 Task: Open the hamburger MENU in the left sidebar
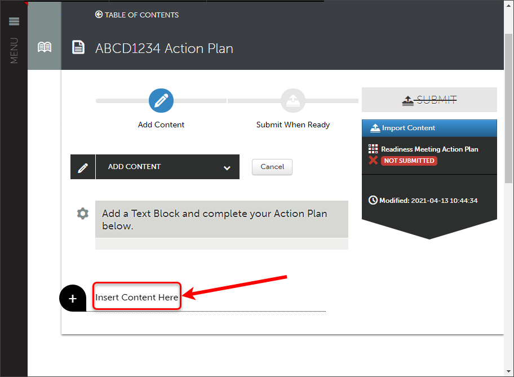pyautogui.click(x=14, y=21)
